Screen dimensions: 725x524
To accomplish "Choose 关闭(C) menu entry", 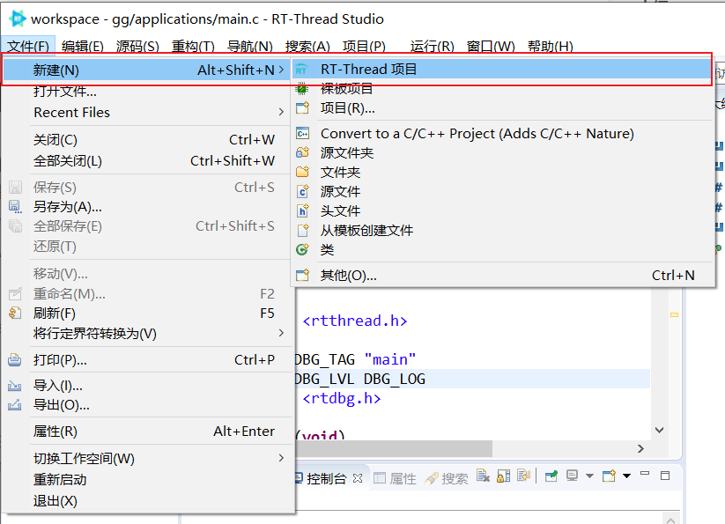I will coord(147,139).
